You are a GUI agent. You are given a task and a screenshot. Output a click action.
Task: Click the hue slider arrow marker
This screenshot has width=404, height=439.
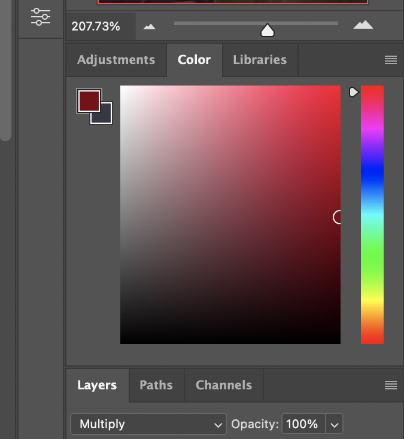pyautogui.click(x=354, y=92)
